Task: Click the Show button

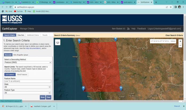Action: click(43, 97)
